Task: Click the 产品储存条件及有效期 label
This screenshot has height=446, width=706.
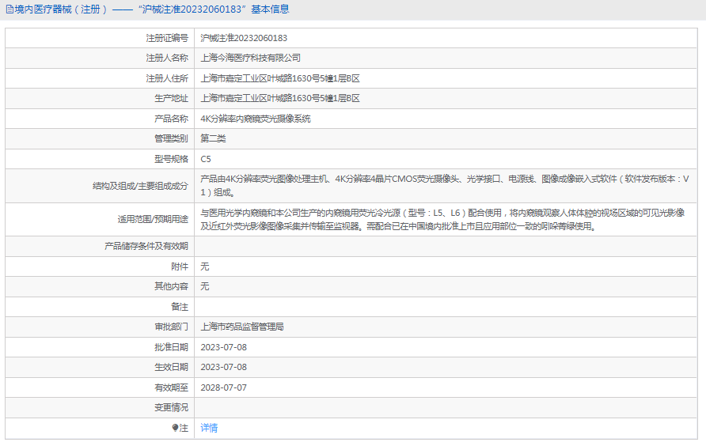Action: 146,246
